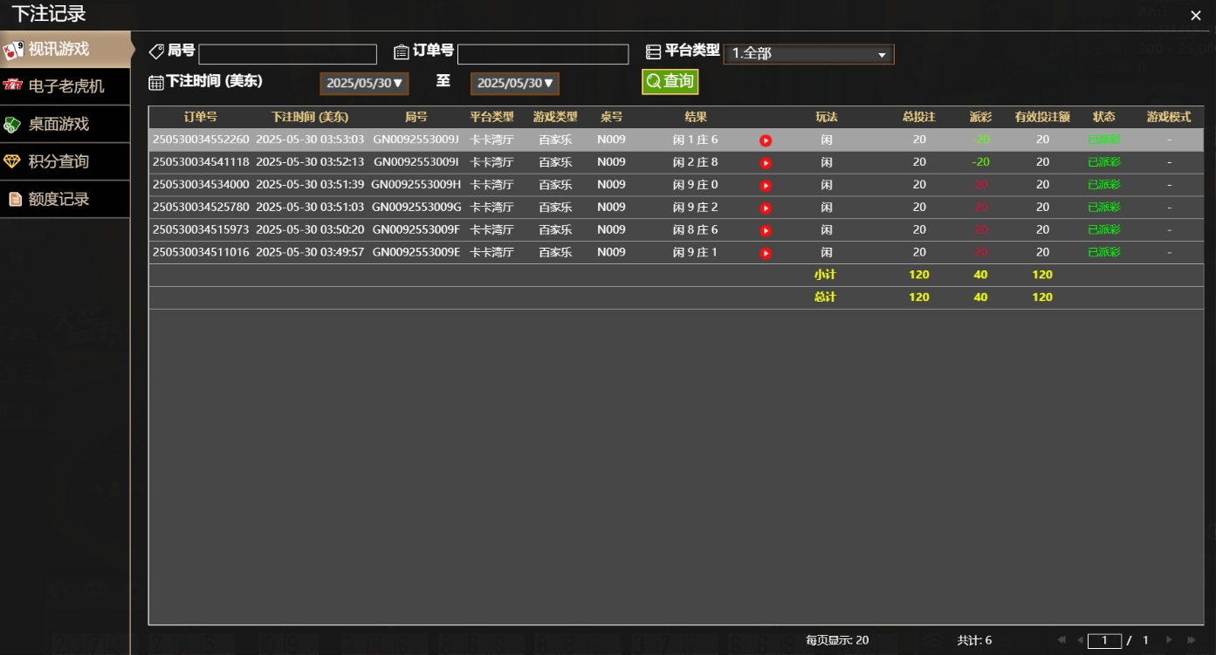Go to the next page arrow
1216x655 pixels.
point(1169,640)
